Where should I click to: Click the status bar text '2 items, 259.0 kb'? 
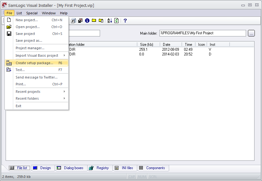click(x=16, y=177)
